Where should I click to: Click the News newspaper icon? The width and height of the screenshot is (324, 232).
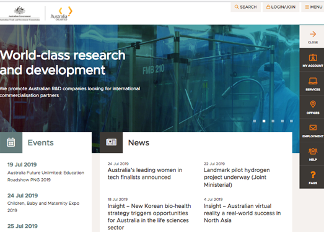(x=111, y=142)
